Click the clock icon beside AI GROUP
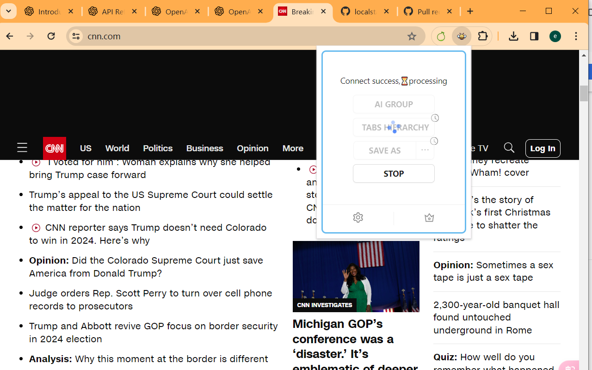 point(435,118)
